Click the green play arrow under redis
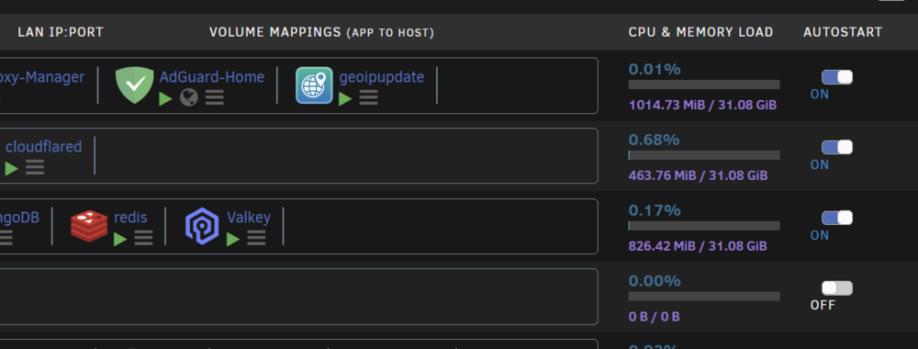This screenshot has height=349, width=918. point(120,239)
